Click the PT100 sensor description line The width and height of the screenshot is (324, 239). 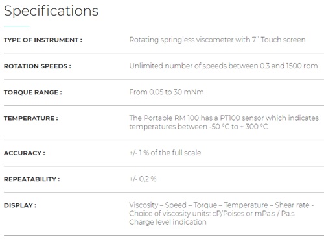coord(224,118)
